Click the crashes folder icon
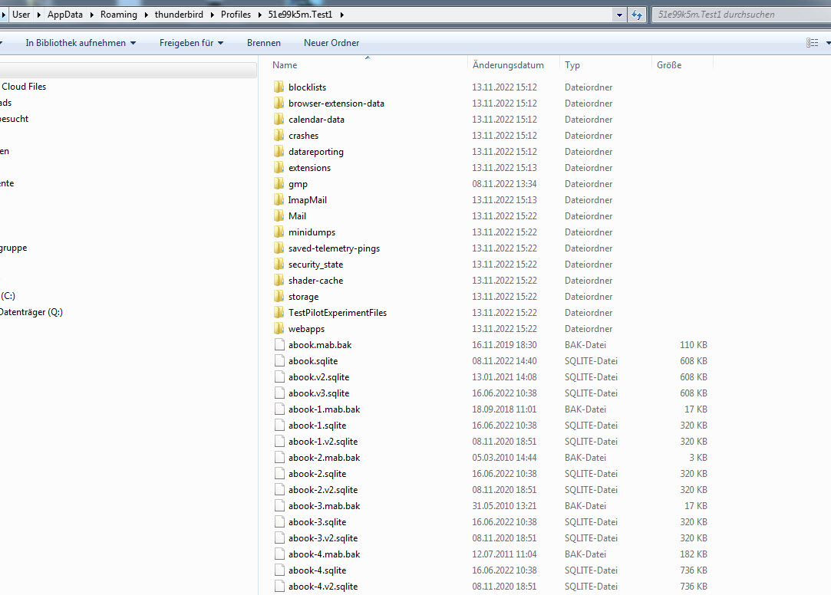Screen dimensions: 831x595 (x=279, y=135)
